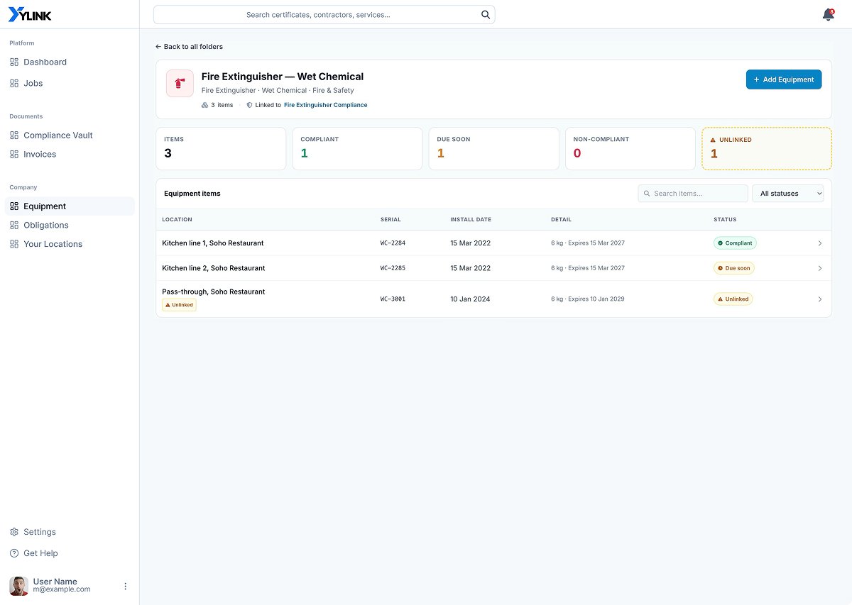Click the Compliant summary card

pos(357,149)
